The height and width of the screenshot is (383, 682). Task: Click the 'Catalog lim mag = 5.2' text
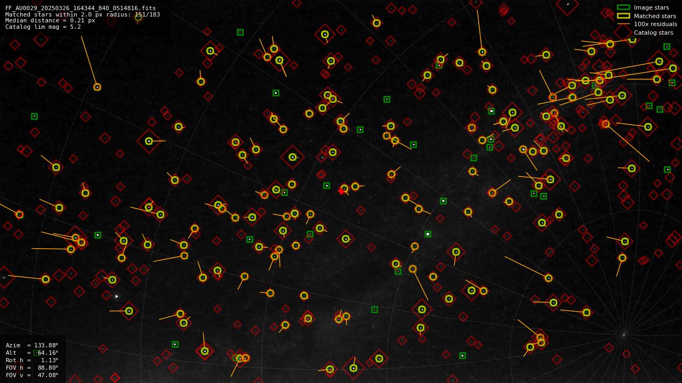[43, 27]
